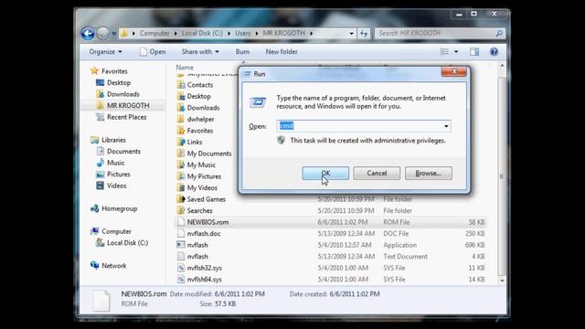Go back with the Explorer back arrow
This screenshot has height=329, width=585.
88,34
